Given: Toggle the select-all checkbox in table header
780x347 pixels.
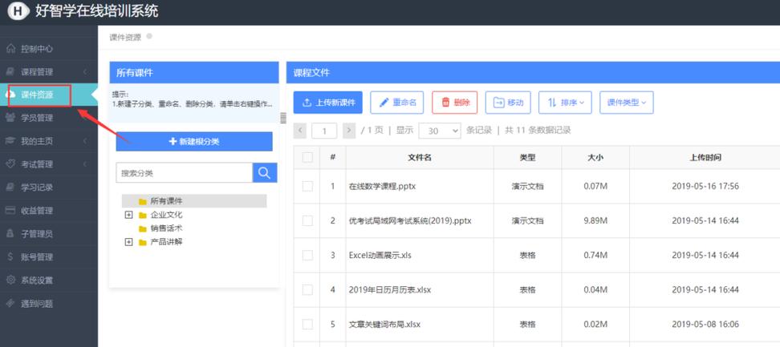Looking at the screenshot, I should click(x=308, y=157).
